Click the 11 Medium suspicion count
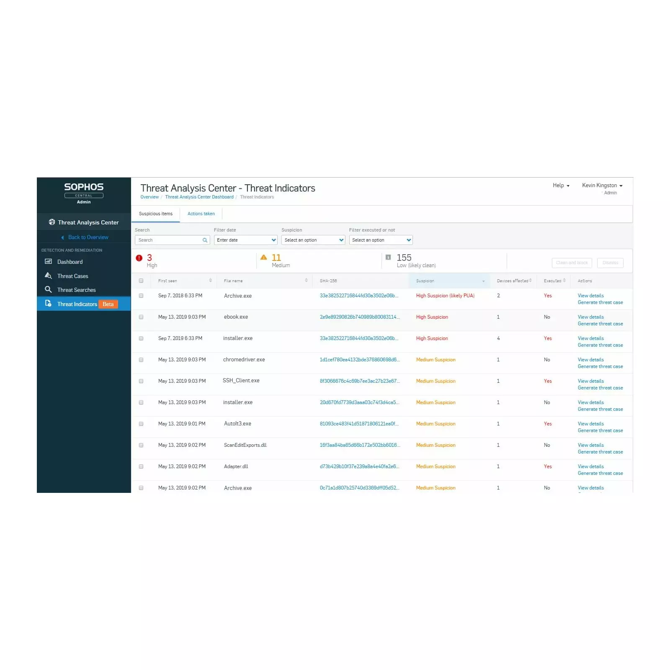The image size is (670, 670). coord(276,258)
